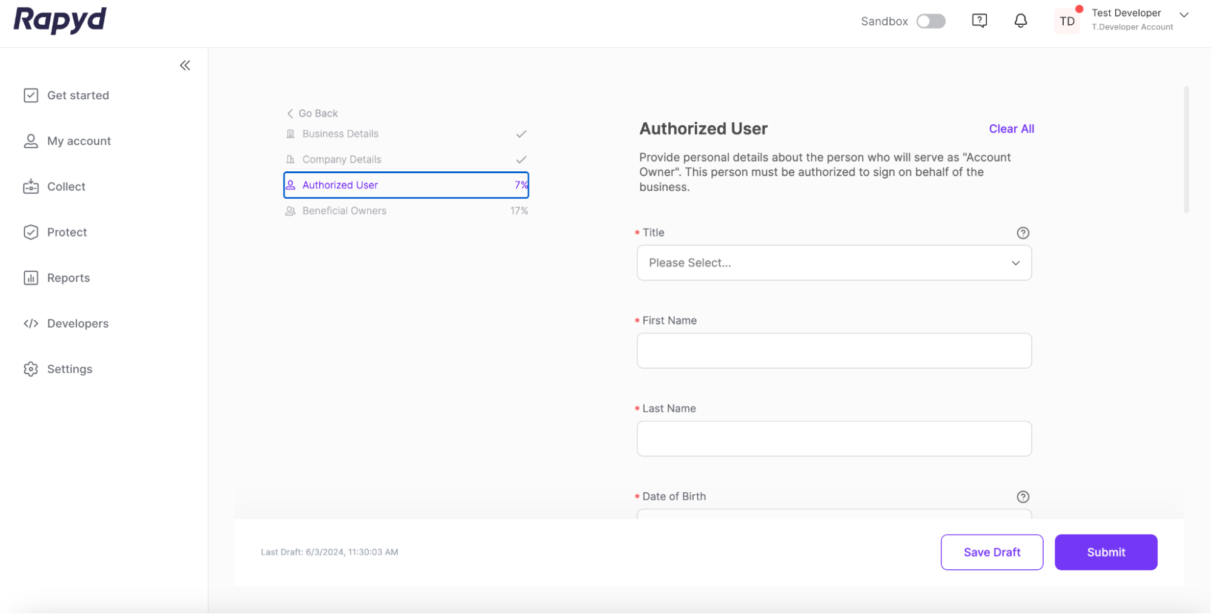Screen dimensions: 1211x614
Task: Click the First Name input field
Action: click(834, 351)
